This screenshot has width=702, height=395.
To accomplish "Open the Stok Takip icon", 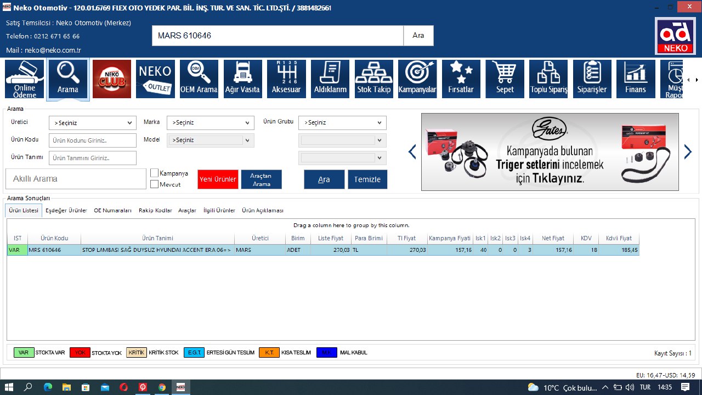I will 374,79.
